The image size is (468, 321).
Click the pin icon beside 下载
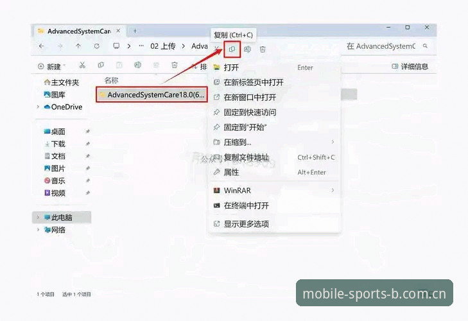(x=87, y=144)
